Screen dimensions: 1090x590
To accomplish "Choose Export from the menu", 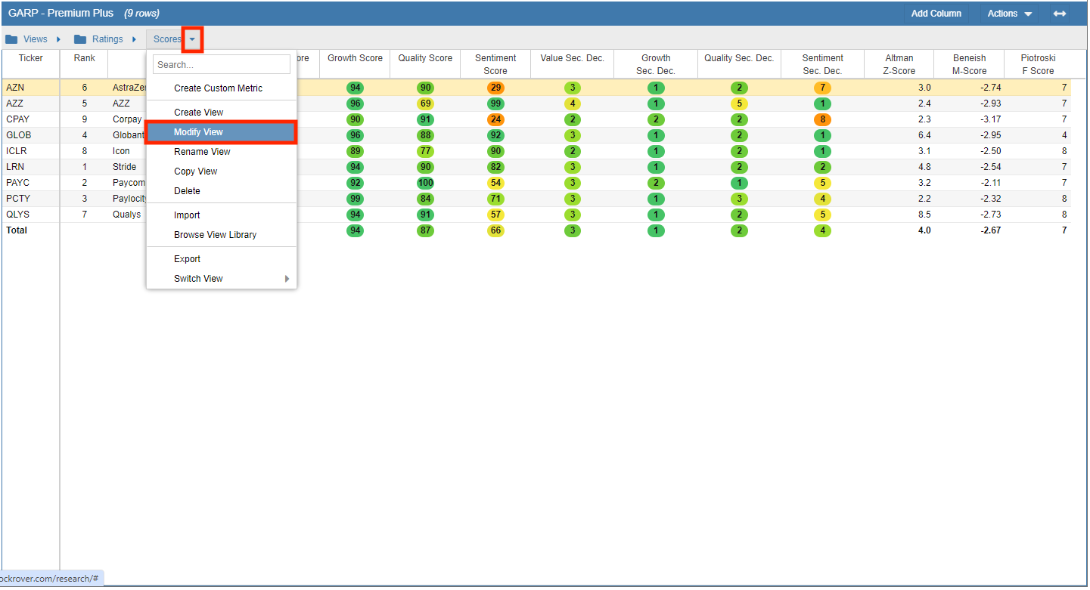I will pos(222,259).
